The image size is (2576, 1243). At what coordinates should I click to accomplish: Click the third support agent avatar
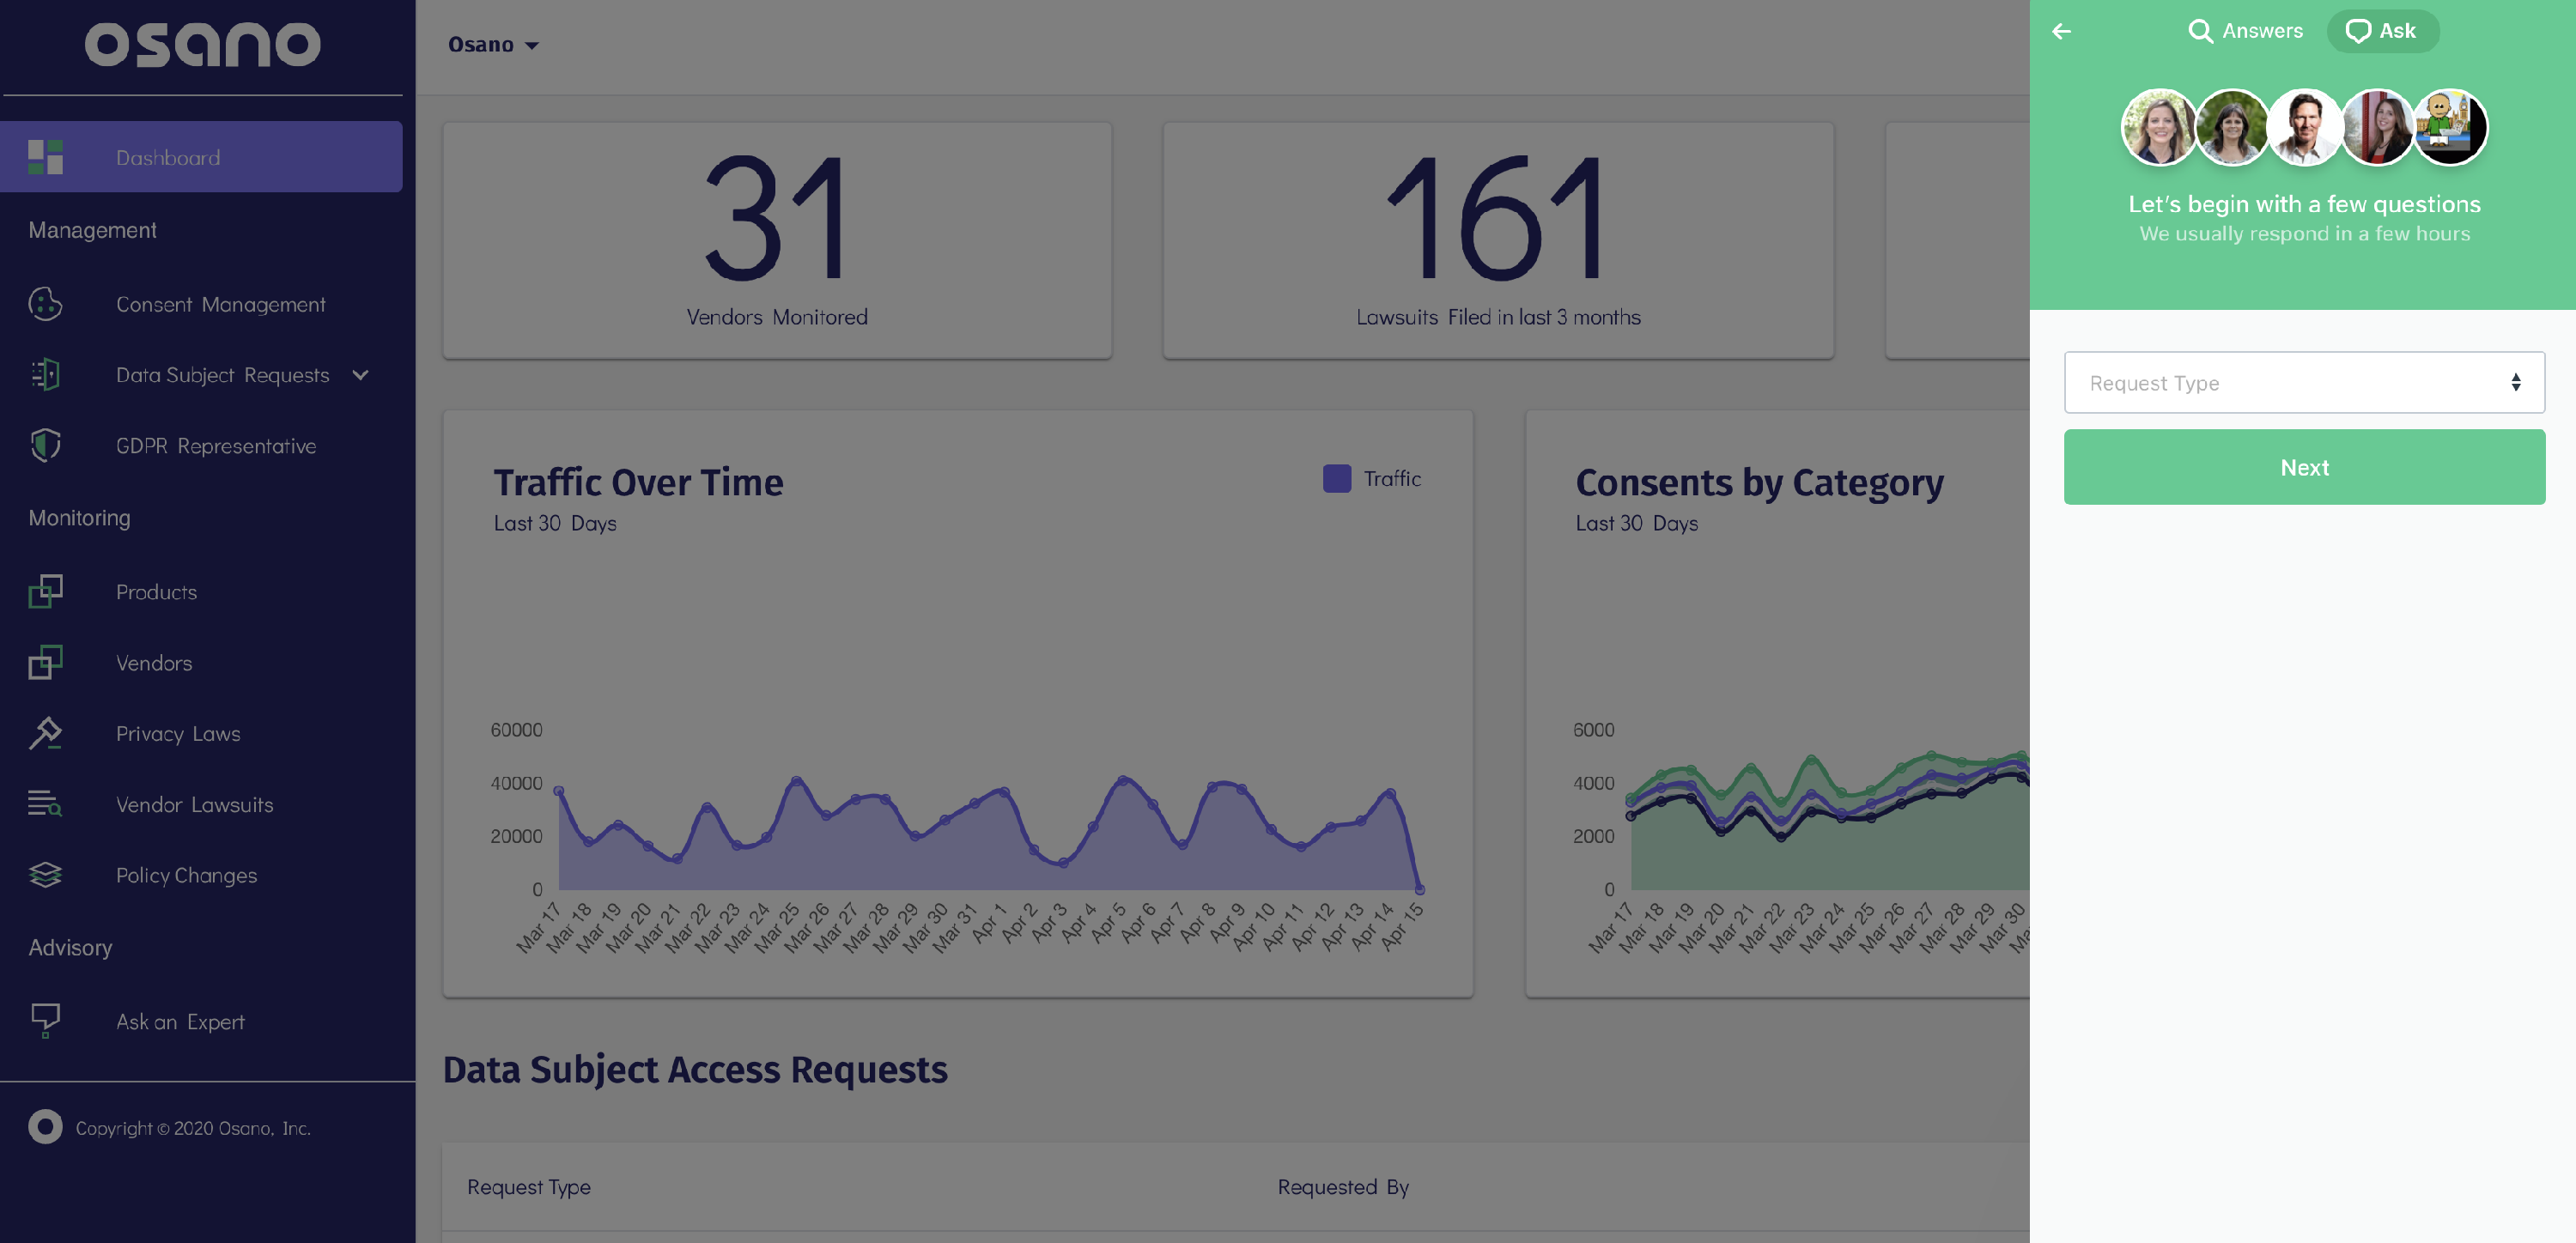(2303, 128)
